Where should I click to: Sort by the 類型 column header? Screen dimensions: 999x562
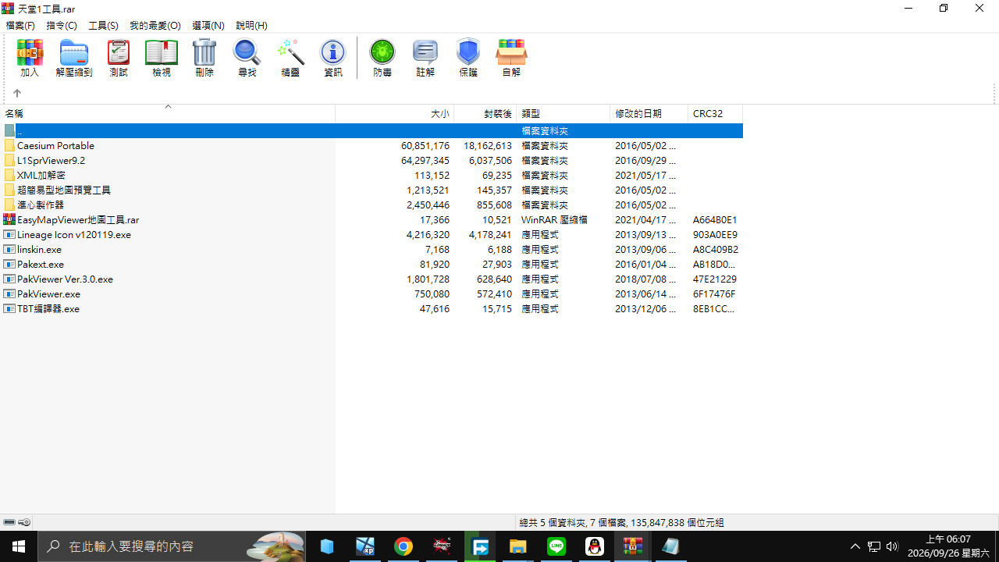click(563, 114)
